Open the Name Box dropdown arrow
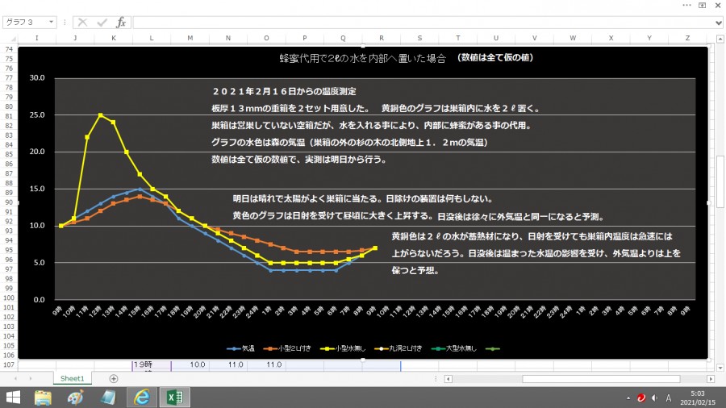Viewport: 726px width, 408px height. pos(51,23)
